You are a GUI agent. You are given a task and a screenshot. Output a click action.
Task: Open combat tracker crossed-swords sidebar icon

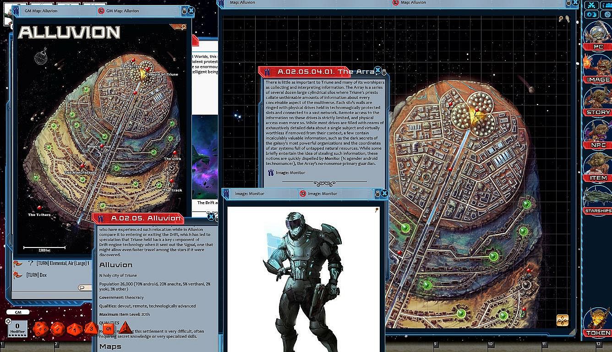(592, 5)
